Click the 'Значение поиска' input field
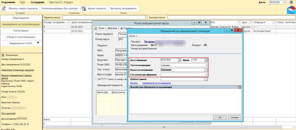This screenshot has width=296, height=130. coord(232,17)
